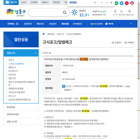Open the login lock icon

115,11
